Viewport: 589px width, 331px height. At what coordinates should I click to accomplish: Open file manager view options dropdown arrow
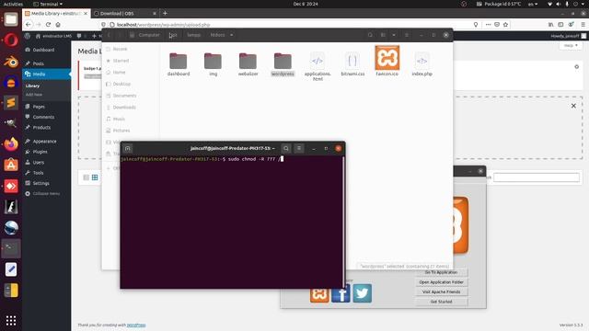394,35
